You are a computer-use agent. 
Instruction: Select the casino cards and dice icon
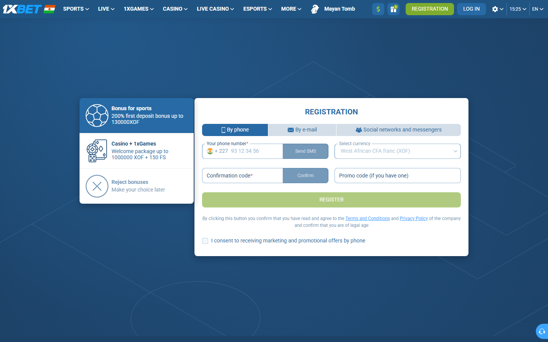97,151
